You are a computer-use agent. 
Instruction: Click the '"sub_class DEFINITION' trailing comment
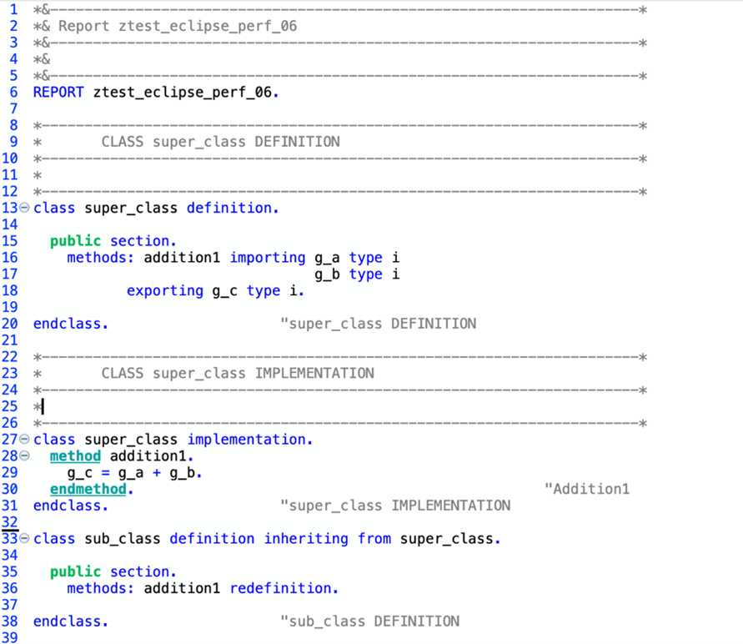pyautogui.click(x=369, y=621)
